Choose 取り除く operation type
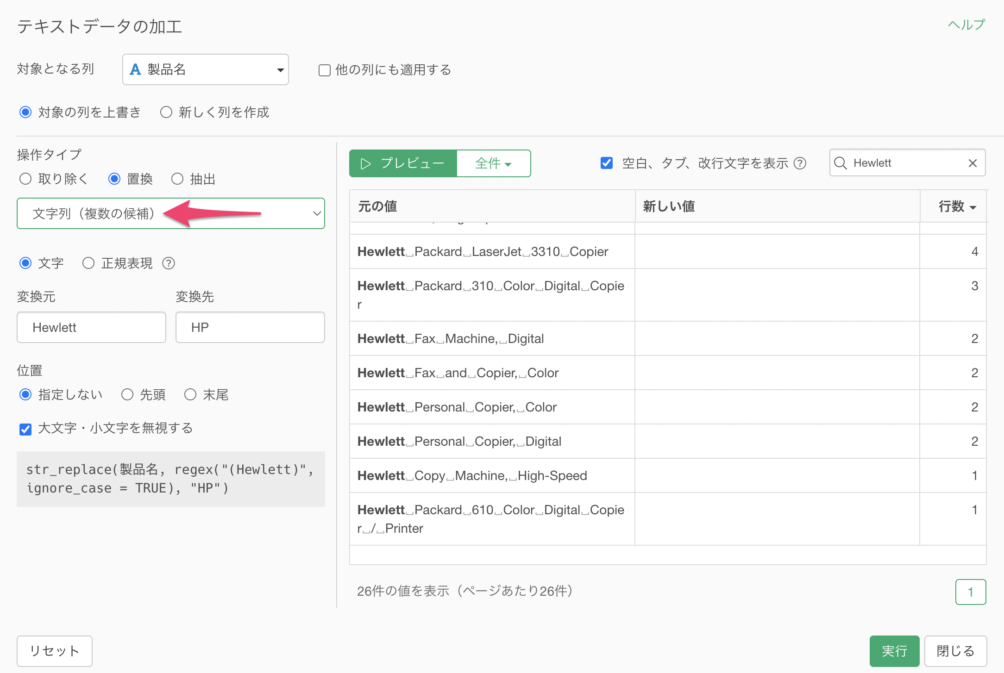The height and width of the screenshot is (673, 1004). [x=25, y=179]
